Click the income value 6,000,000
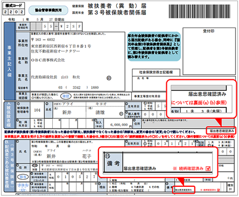Image resolution: width=239 pixels, height=197 pixels. tap(119, 125)
